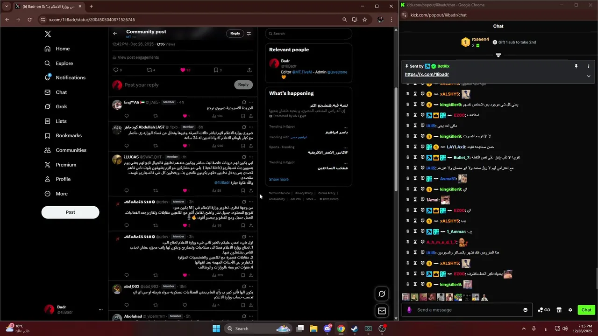Open more options on Eng Ali reply

(251, 102)
